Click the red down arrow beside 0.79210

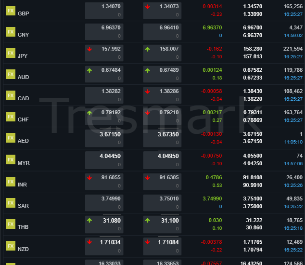click(147, 113)
